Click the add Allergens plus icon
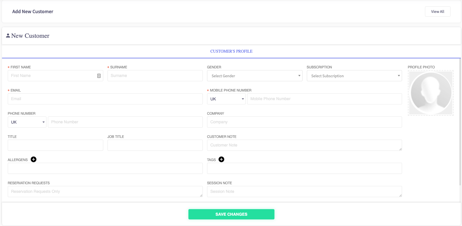The width and height of the screenshot is (462, 226). click(x=34, y=159)
